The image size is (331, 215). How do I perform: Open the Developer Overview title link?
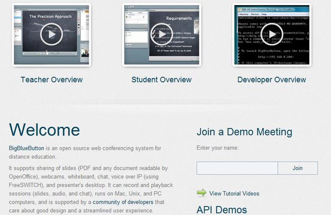pos(272,79)
